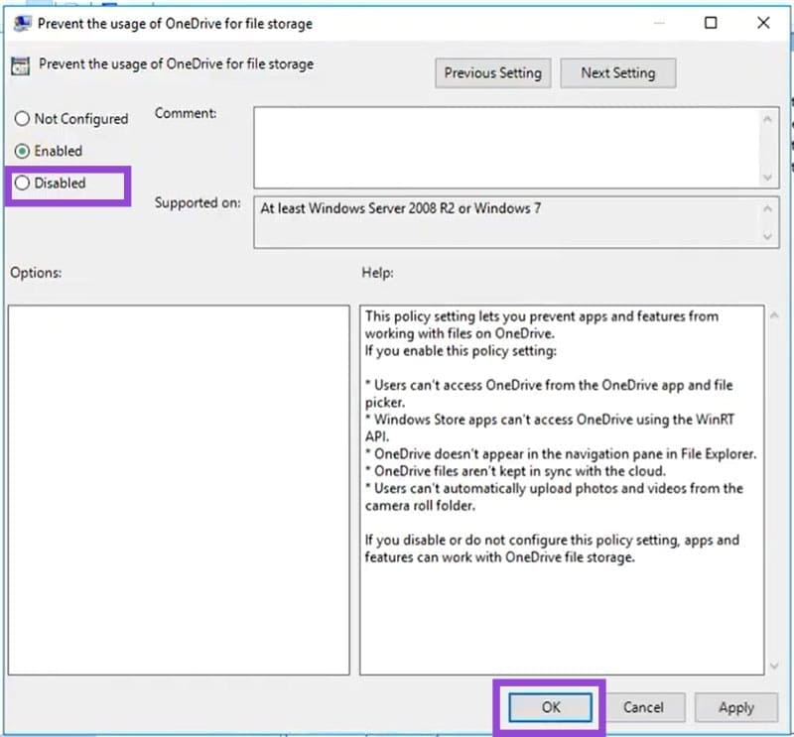Maximize the policy dialog window
The width and height of the screenshot is (794, 737).
[x=711, y=23]
